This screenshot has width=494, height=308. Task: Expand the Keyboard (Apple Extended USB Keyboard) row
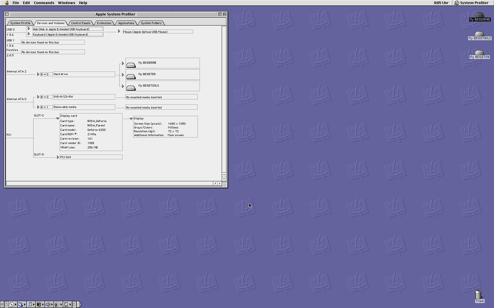29,34
